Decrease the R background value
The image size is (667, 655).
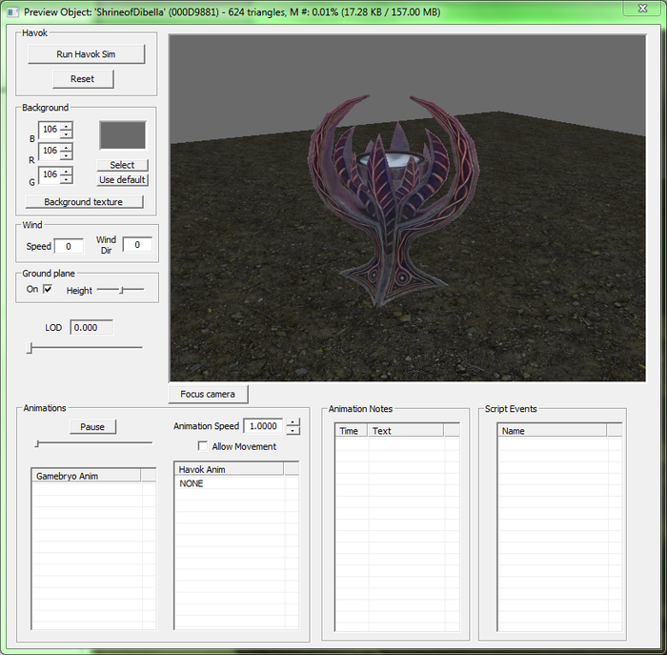[x=66, y=155]
